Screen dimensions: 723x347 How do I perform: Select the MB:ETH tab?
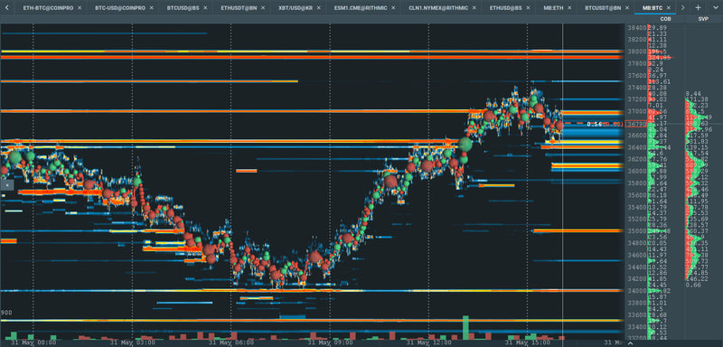[x=553, y=8]
